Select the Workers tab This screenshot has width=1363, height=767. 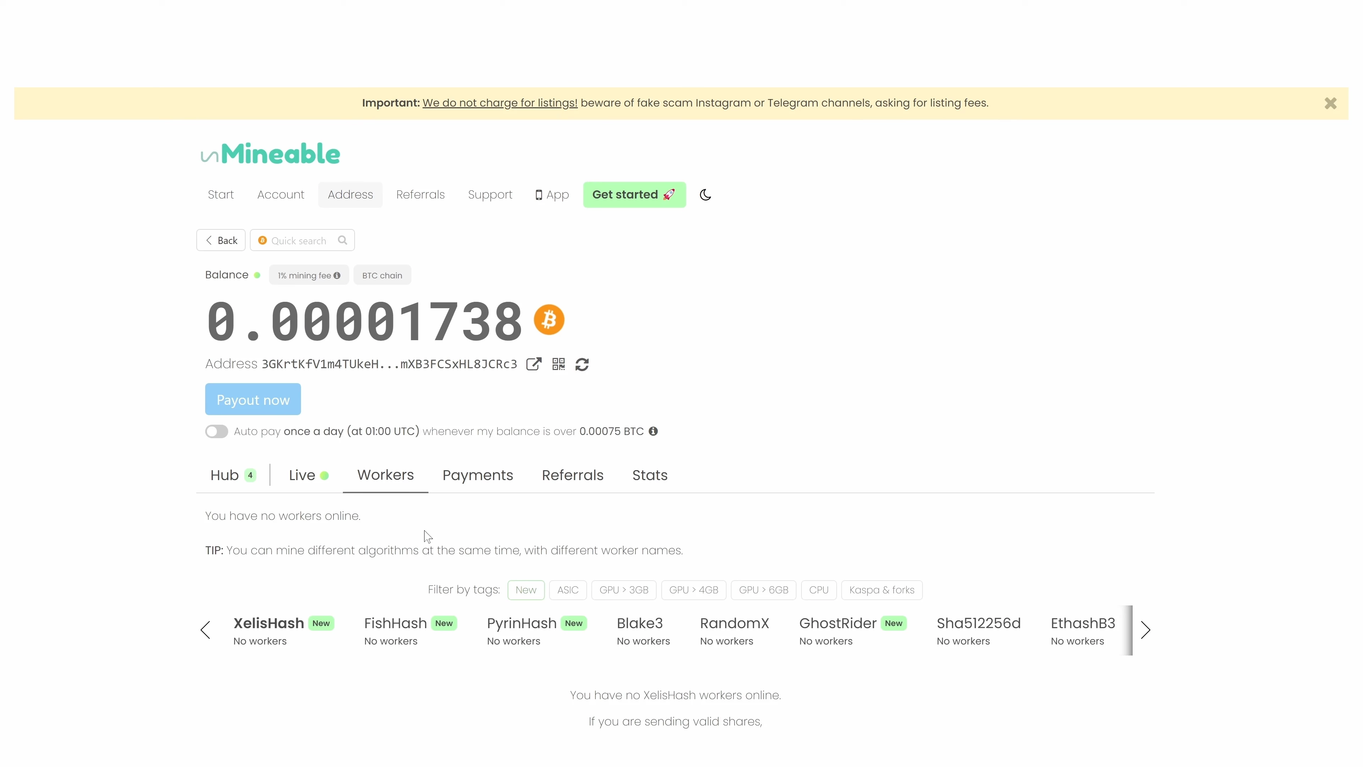[x=385, y=475]
